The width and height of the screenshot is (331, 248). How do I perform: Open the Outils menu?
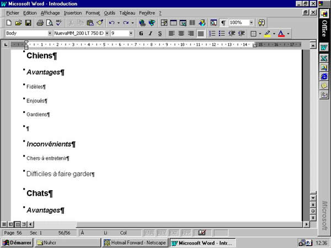tap(110, 13)
